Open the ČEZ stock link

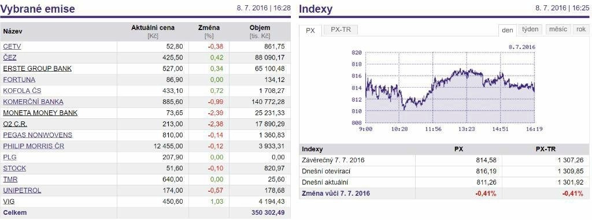[x=10, y=58]
